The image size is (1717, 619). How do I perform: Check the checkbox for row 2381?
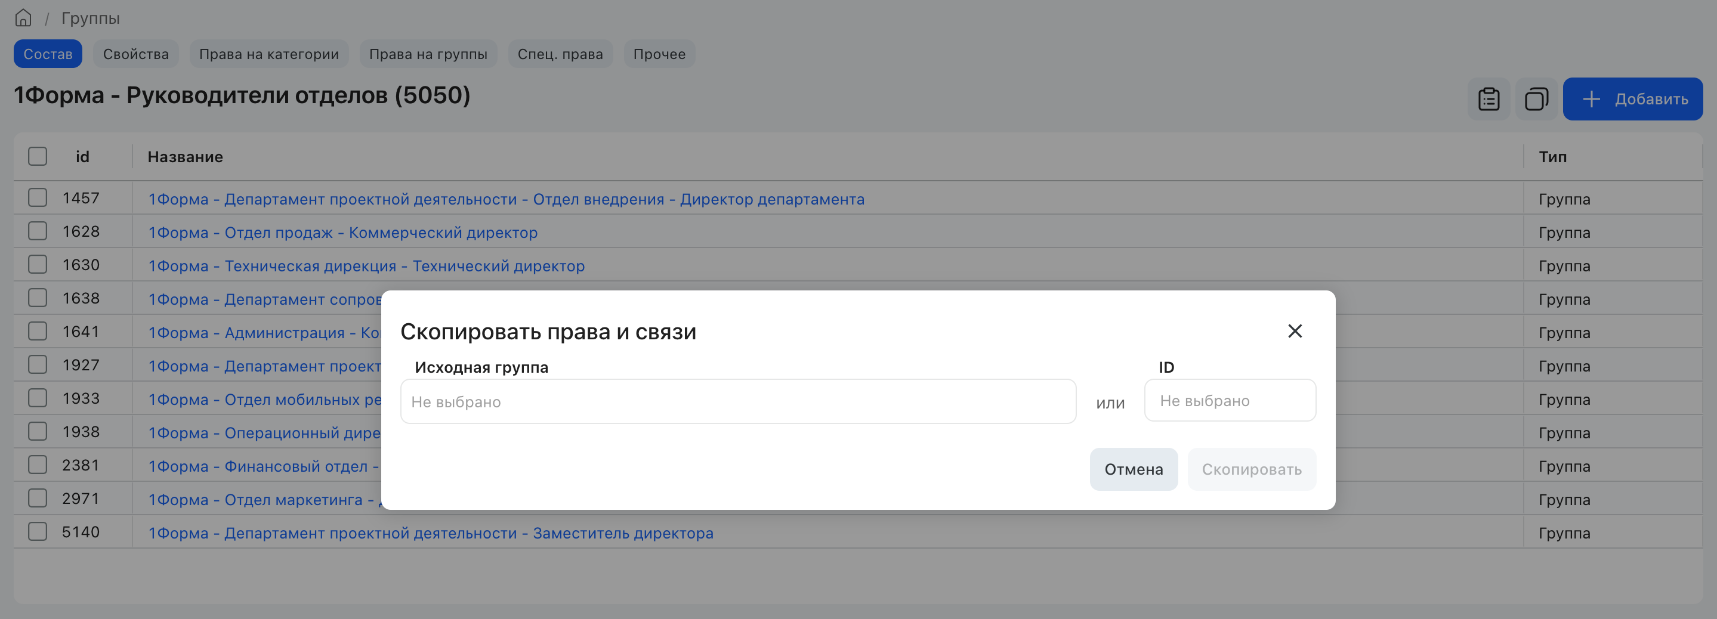tap(38, 465)
